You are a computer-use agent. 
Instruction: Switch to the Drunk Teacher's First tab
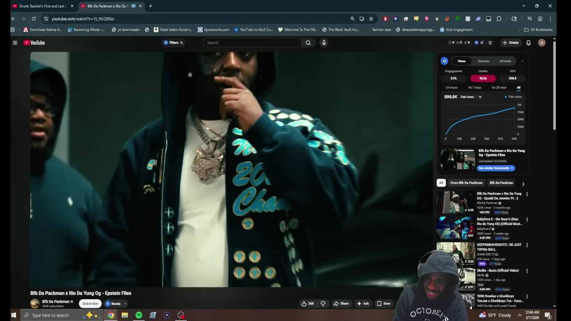tap(42, 6)
